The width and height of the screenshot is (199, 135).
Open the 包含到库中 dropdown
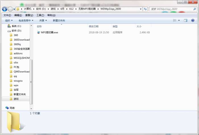coord(26,20)
